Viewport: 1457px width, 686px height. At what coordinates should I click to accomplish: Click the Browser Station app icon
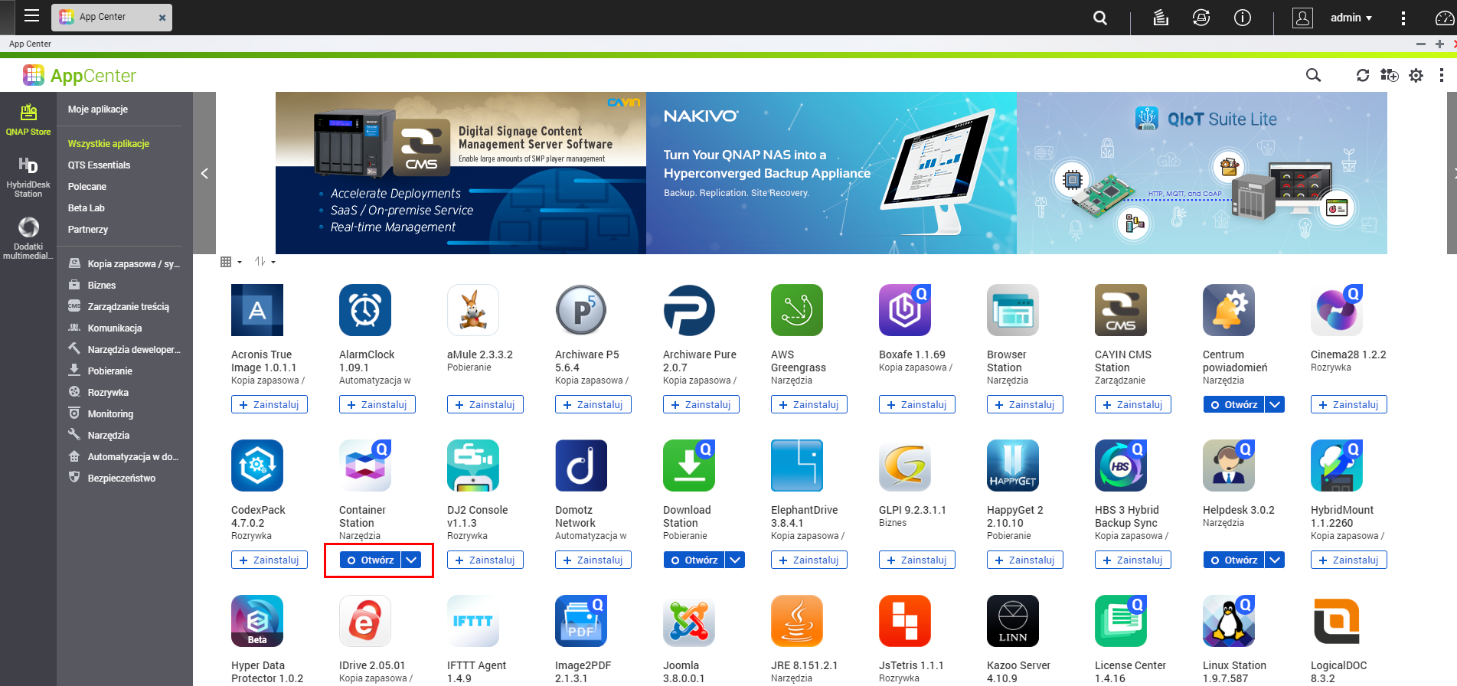[x=1013, y=310]
